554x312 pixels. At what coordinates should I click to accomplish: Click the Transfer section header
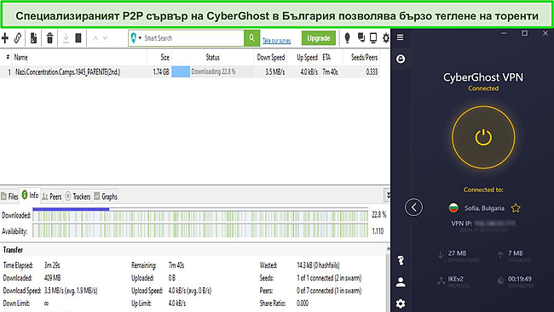pos(13,250)
